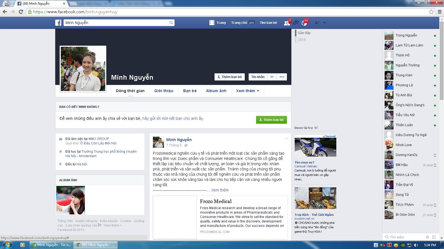Open Truy Kích - Thế Giới Ngầm ad

(x=314, y=215)
